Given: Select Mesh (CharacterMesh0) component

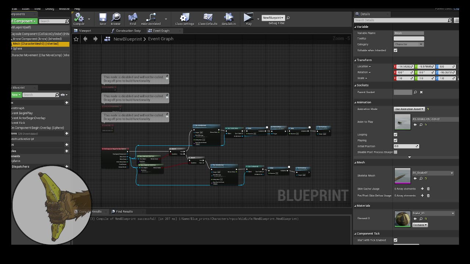Looking at the screenshot, I should [x=40, y=44].
